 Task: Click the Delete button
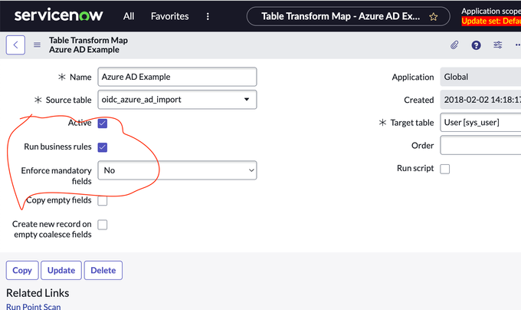(103, 270)
